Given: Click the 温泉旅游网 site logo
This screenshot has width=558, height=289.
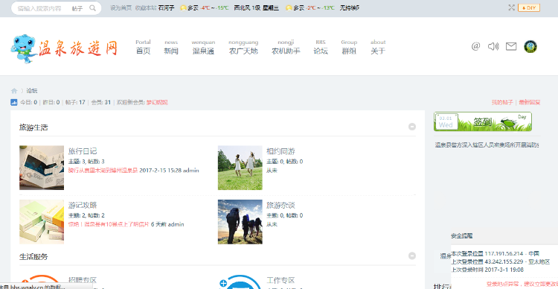Looking at the screenshot, I should click(64, 48).
